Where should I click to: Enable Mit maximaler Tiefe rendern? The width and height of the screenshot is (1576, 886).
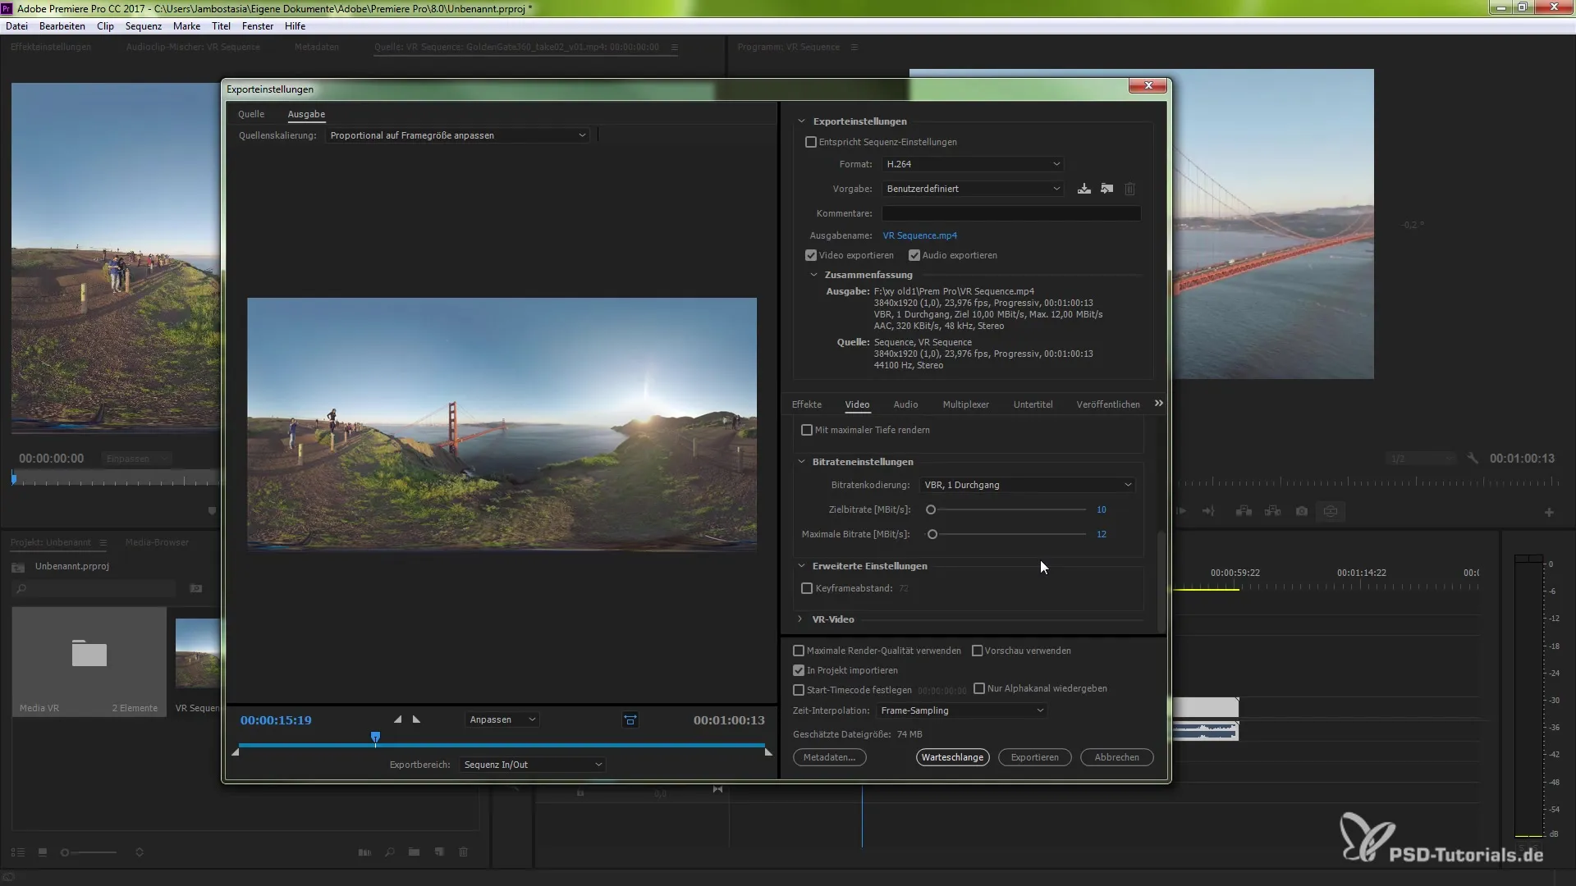[x=807, y=430]
